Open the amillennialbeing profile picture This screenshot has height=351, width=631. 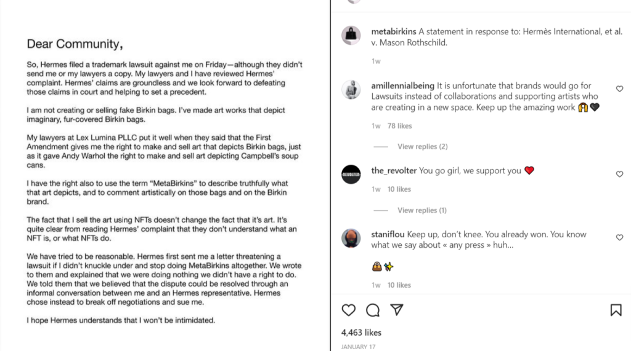351,89
